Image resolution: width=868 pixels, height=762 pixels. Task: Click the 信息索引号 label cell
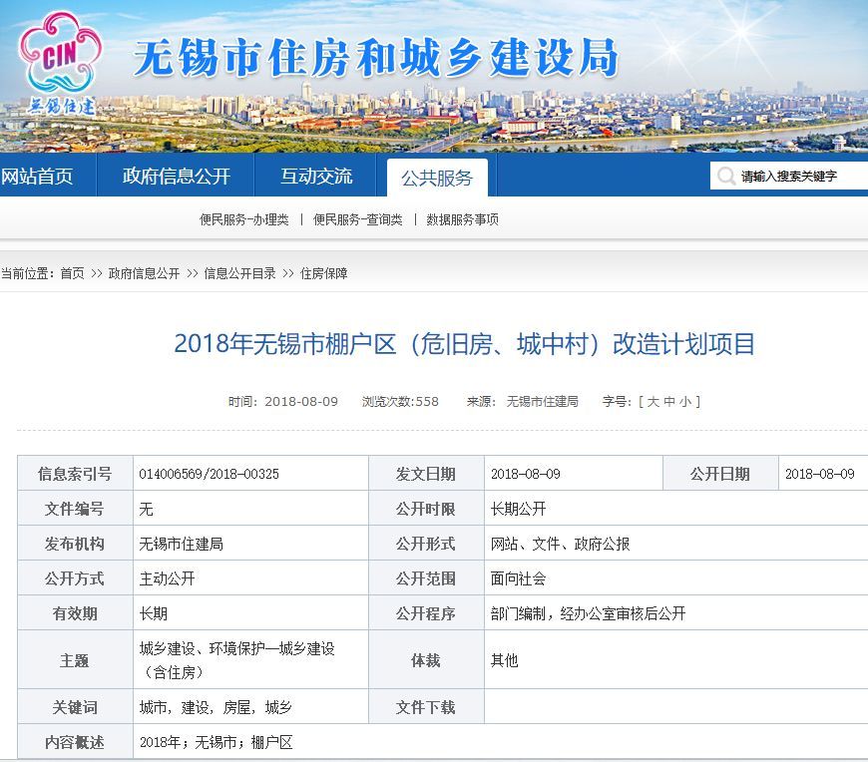[75, 474]
